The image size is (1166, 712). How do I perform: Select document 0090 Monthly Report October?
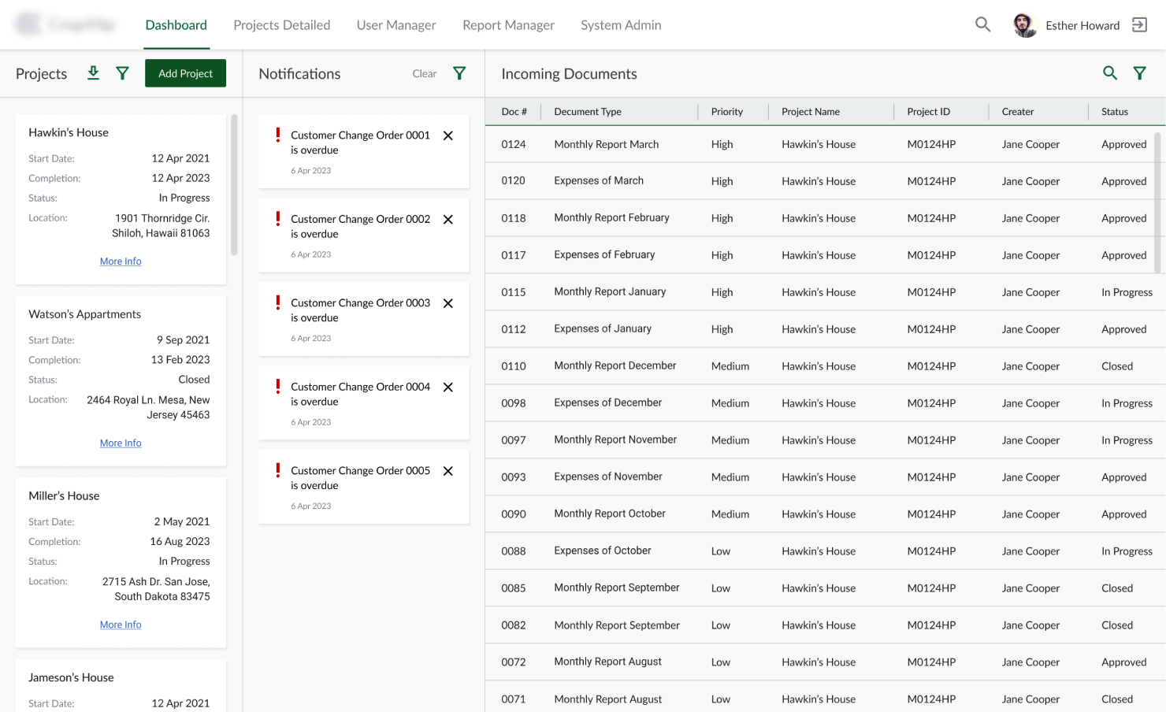tap(825, 514)
